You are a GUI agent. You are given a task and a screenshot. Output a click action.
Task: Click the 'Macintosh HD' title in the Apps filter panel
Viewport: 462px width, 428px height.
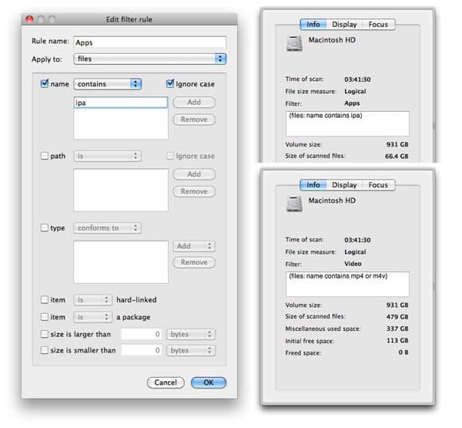click(332, 40)
